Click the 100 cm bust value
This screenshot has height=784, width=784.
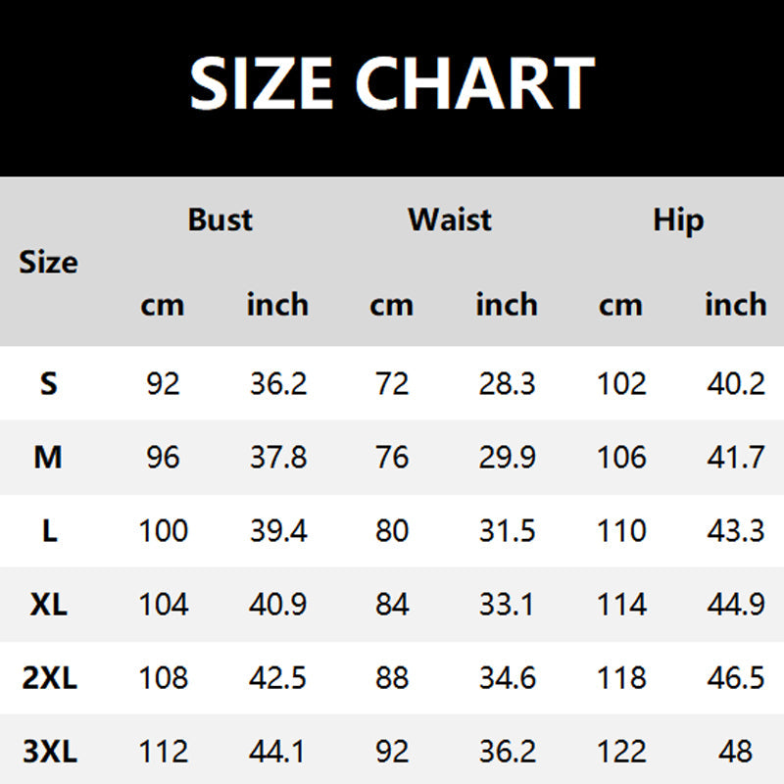(163, 531)
